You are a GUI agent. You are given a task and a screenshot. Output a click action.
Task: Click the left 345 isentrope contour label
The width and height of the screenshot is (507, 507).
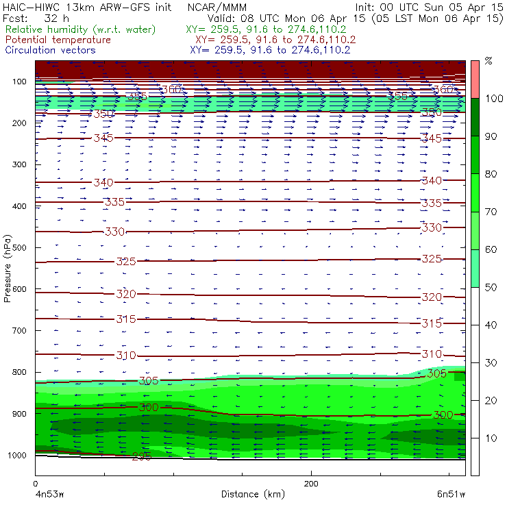[x=103, y=138]
